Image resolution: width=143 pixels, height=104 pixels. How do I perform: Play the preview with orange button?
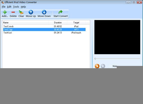tap(97, 66)
